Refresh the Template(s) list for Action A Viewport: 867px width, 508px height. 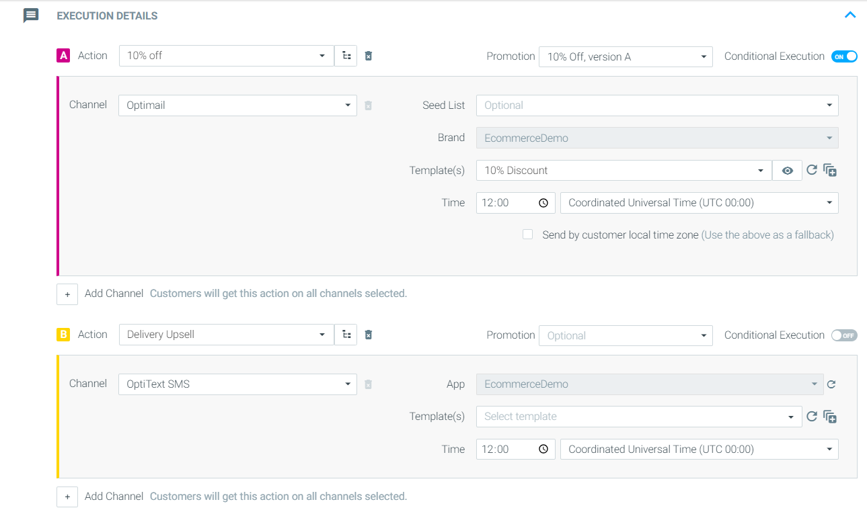812,170
